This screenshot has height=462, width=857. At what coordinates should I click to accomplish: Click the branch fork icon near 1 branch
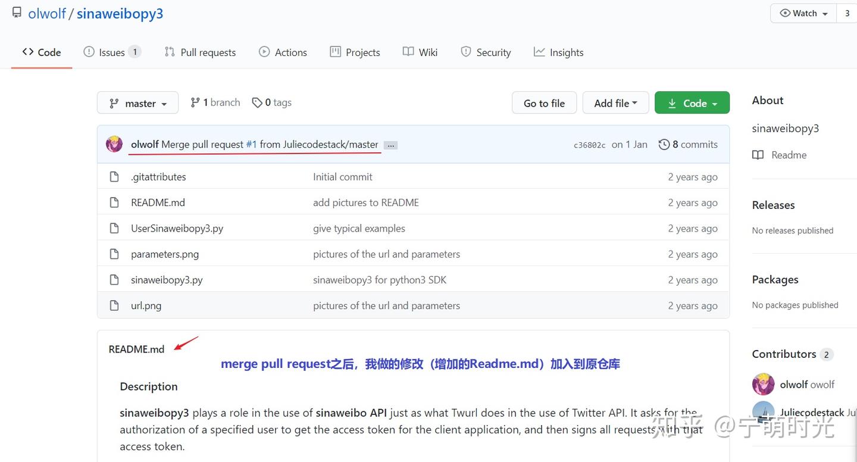(196, 102)
